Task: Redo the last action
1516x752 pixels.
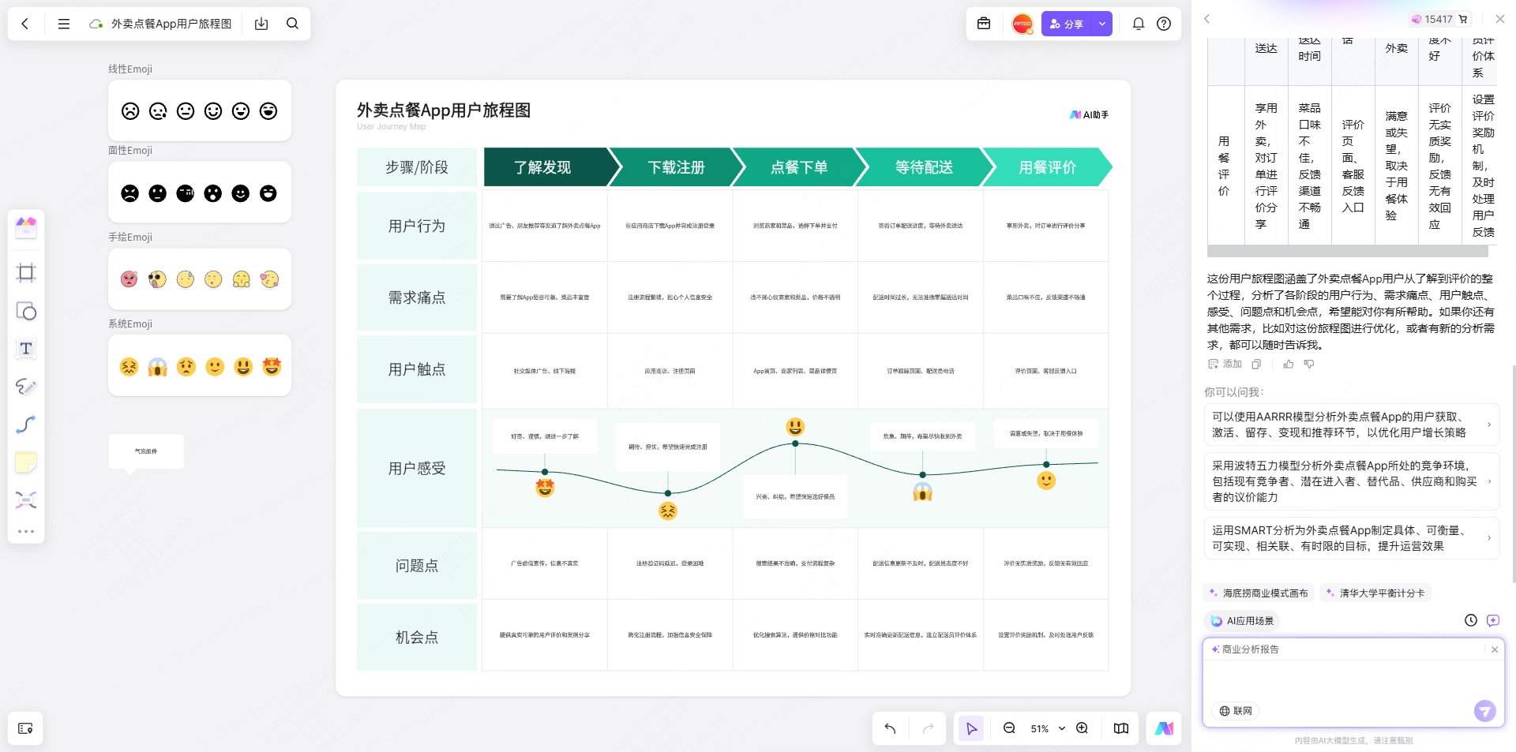Action: 929,728
